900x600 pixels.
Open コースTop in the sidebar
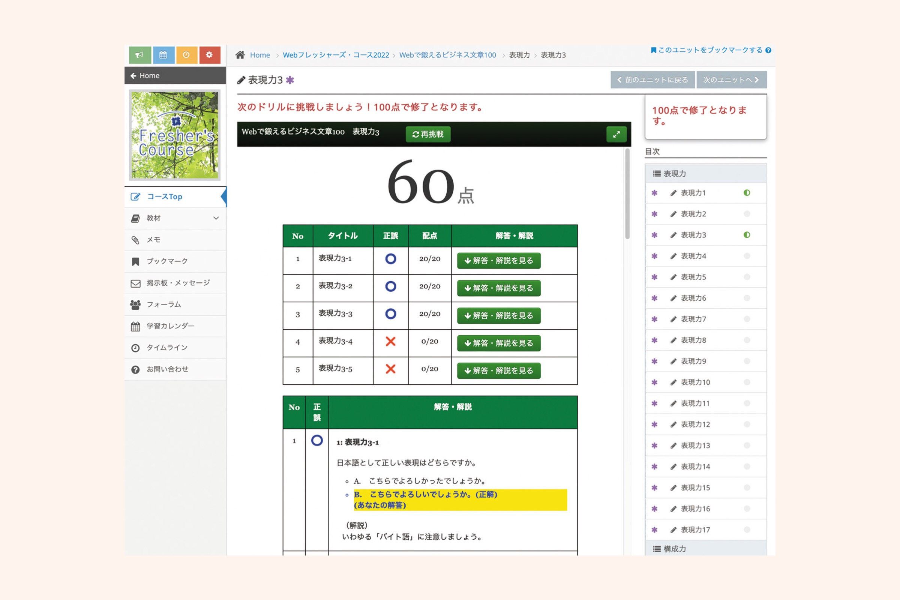(x=175, y=196)
